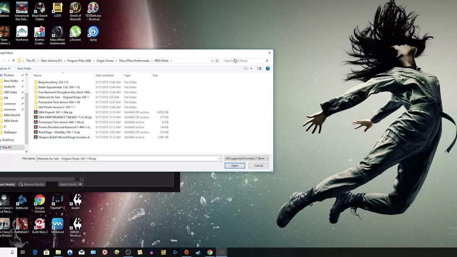The image size is (457, 257).
Task: Sort files by Name column header
Action: [63, 75]
